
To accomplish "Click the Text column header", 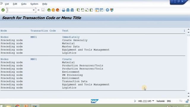I will pyautogui.click(x=65, y=31).
